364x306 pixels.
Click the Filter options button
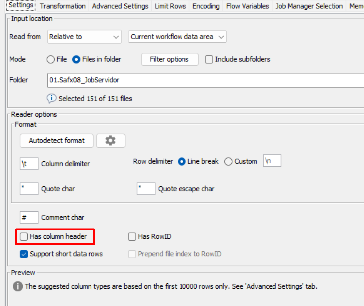tap(169, 59)
